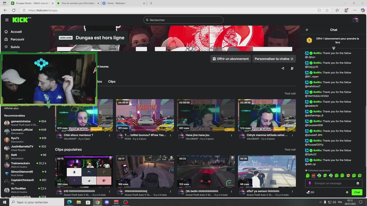The height and width of the screenshot is (206, 367).
Task: Open options menu for Chbi ellouz manbouz video
Action: (110, 135)
